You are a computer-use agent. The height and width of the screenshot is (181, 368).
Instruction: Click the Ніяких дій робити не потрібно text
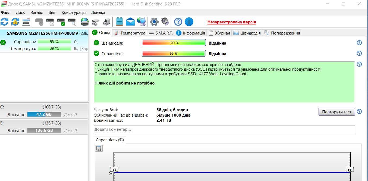click(x=125, y=83)
